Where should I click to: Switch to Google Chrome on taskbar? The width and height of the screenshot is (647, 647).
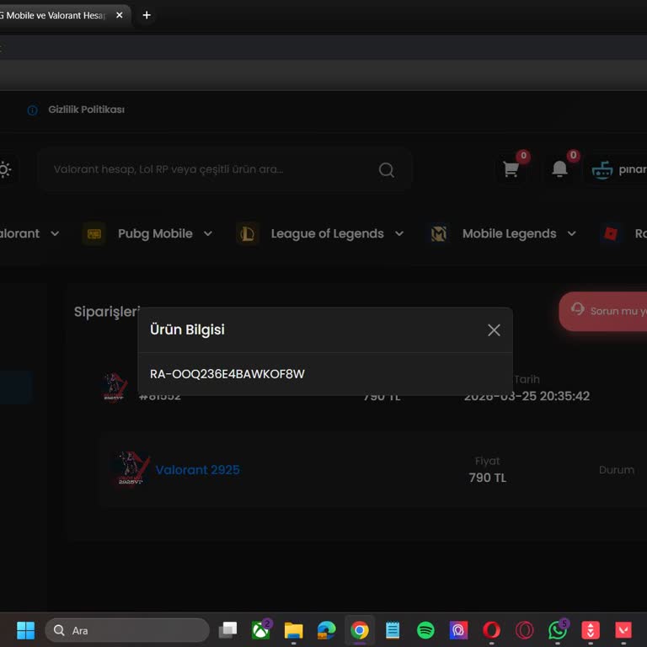(360, 630)
